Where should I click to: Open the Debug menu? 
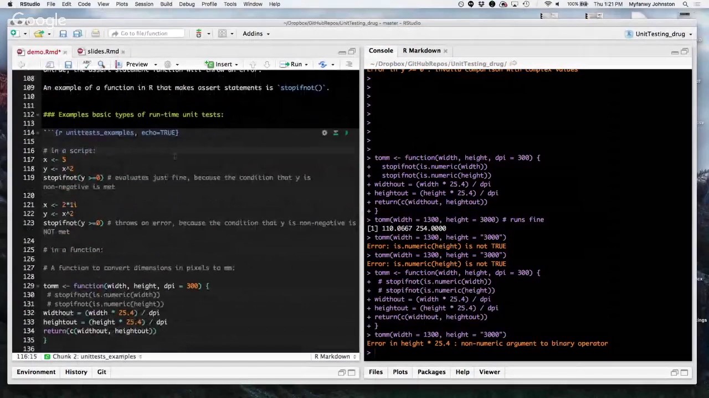point(187,4)
